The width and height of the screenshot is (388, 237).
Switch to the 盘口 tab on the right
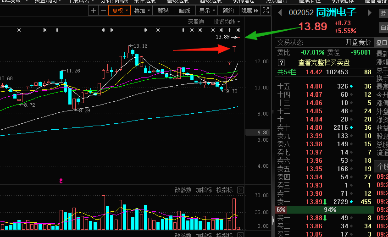382,43
